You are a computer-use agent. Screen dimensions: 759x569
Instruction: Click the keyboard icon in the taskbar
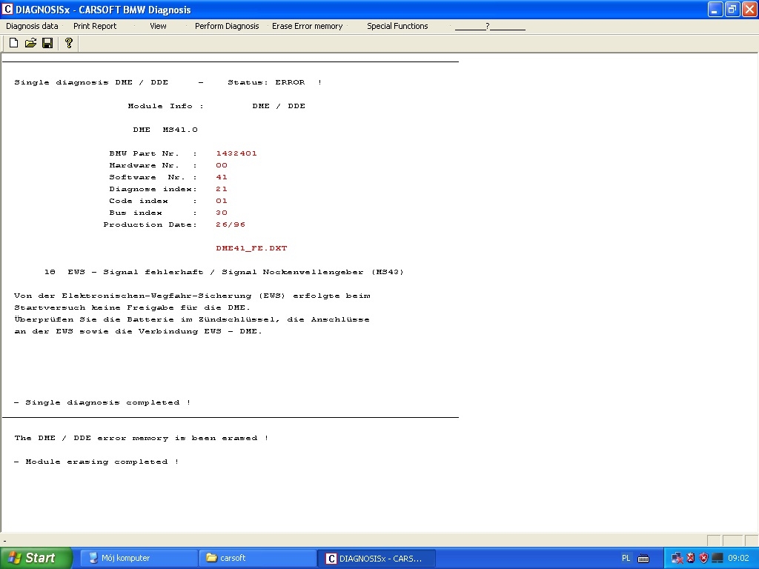pyautogui.click(x=643, y=559)
